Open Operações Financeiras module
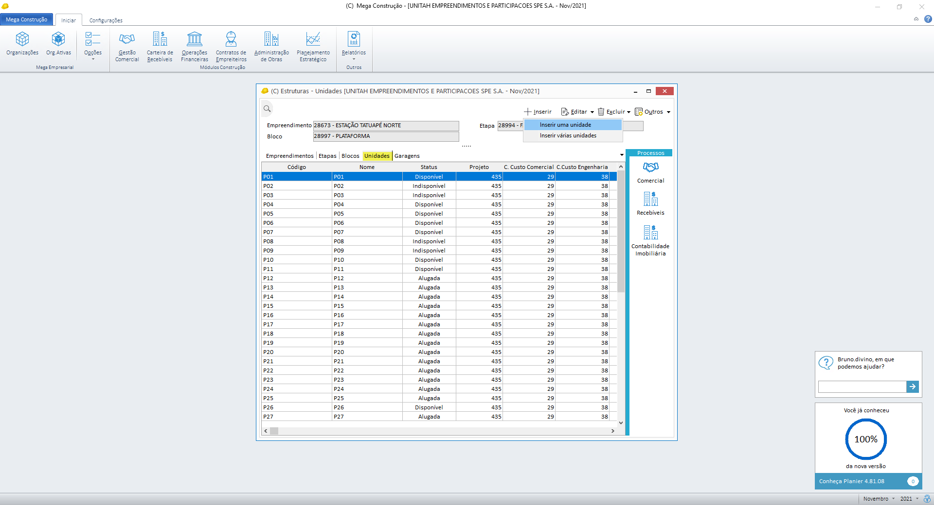 194,39
